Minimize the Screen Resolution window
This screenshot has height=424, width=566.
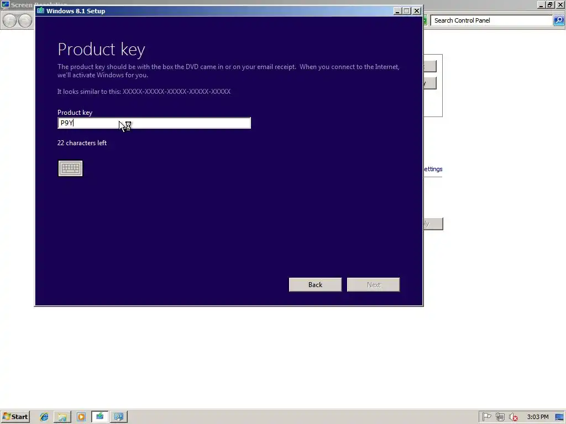coord(541,4)
